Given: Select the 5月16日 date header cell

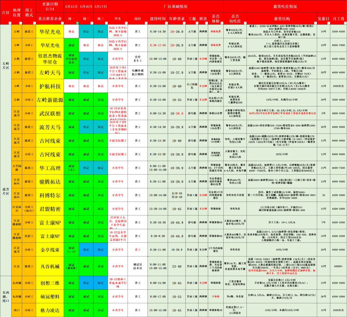Looking at the screenshot, I should [86, 6].
